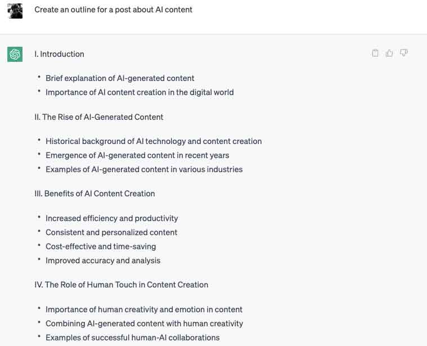Copy the response with the clipboard icon
Image resolution: width=427 pixels, height=346 pixels.
(375, 53)
